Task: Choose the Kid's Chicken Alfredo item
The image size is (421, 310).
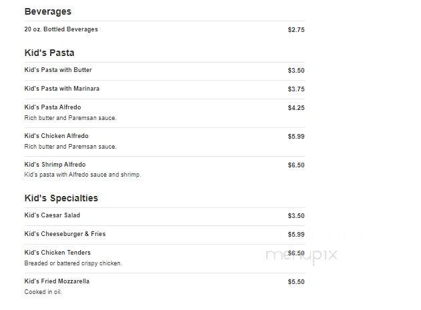Action: 57,136
